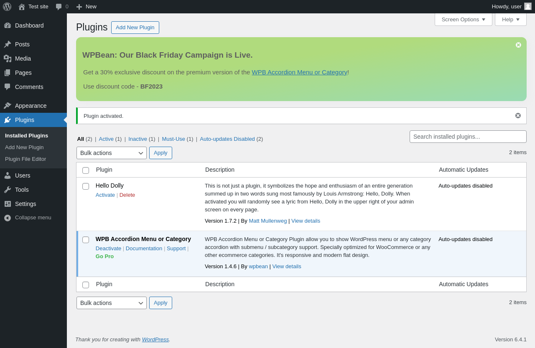Click the Dashboard gauge icon
Viewport: 535px width, 348px height.
tap(8, 25)
